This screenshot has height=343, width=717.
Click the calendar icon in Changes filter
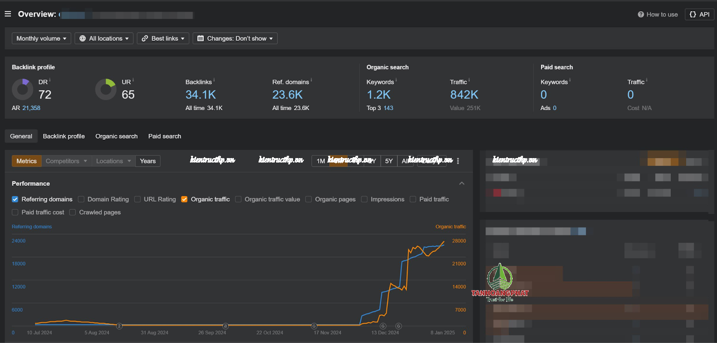pos(201,39)
